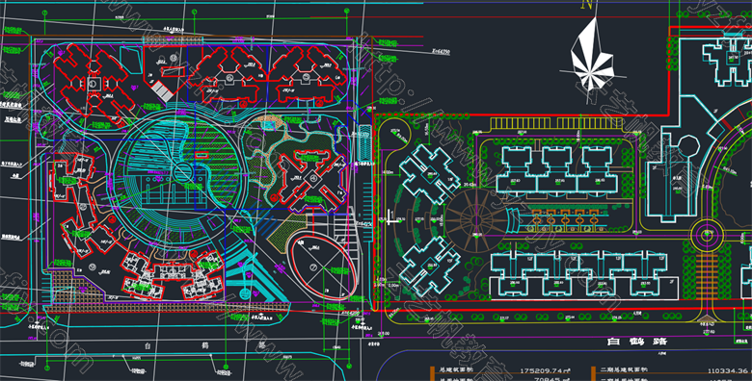Click the north arrow compass symbol
Image resolution: width=752 pixels, height=381 pixels.
click(x=592, y=61)
